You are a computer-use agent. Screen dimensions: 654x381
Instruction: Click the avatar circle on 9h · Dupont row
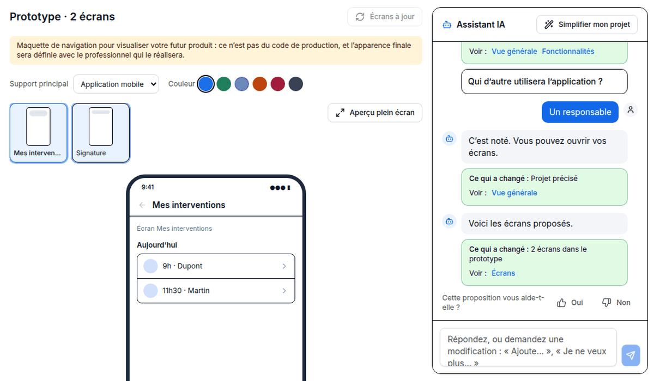(150, 266)
